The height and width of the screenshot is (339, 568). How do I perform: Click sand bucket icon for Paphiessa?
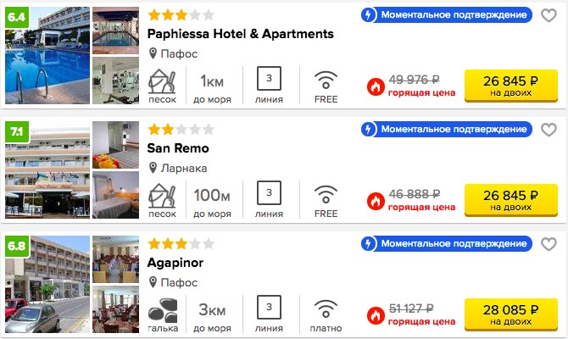click(x=162, y=81)
